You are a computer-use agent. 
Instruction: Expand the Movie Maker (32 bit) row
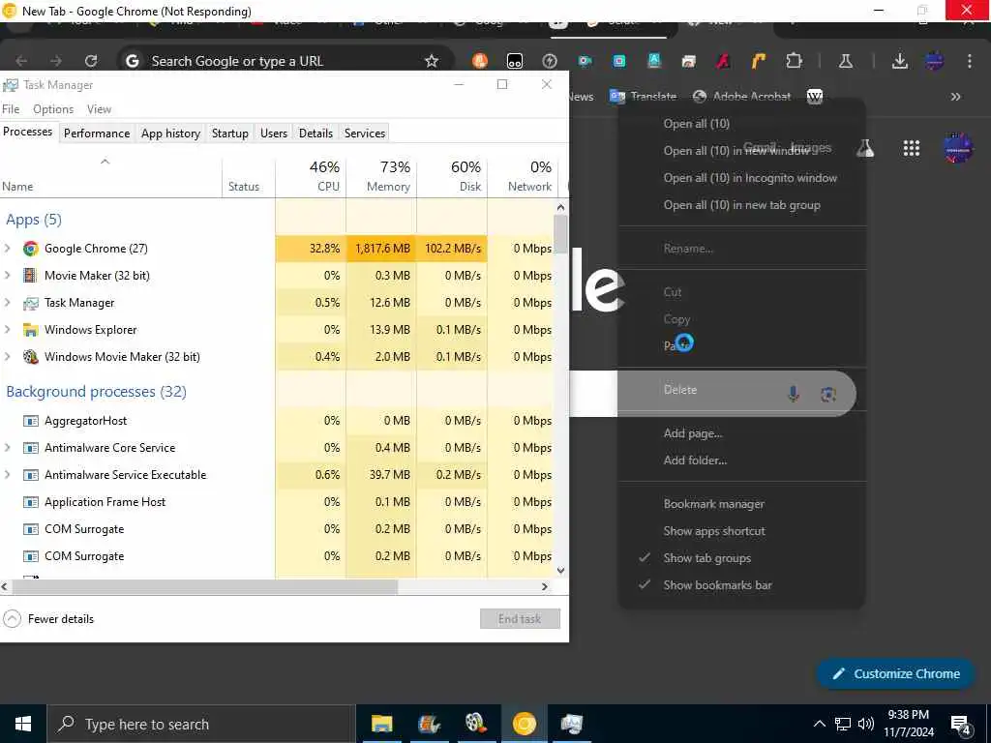coord(8,276)
